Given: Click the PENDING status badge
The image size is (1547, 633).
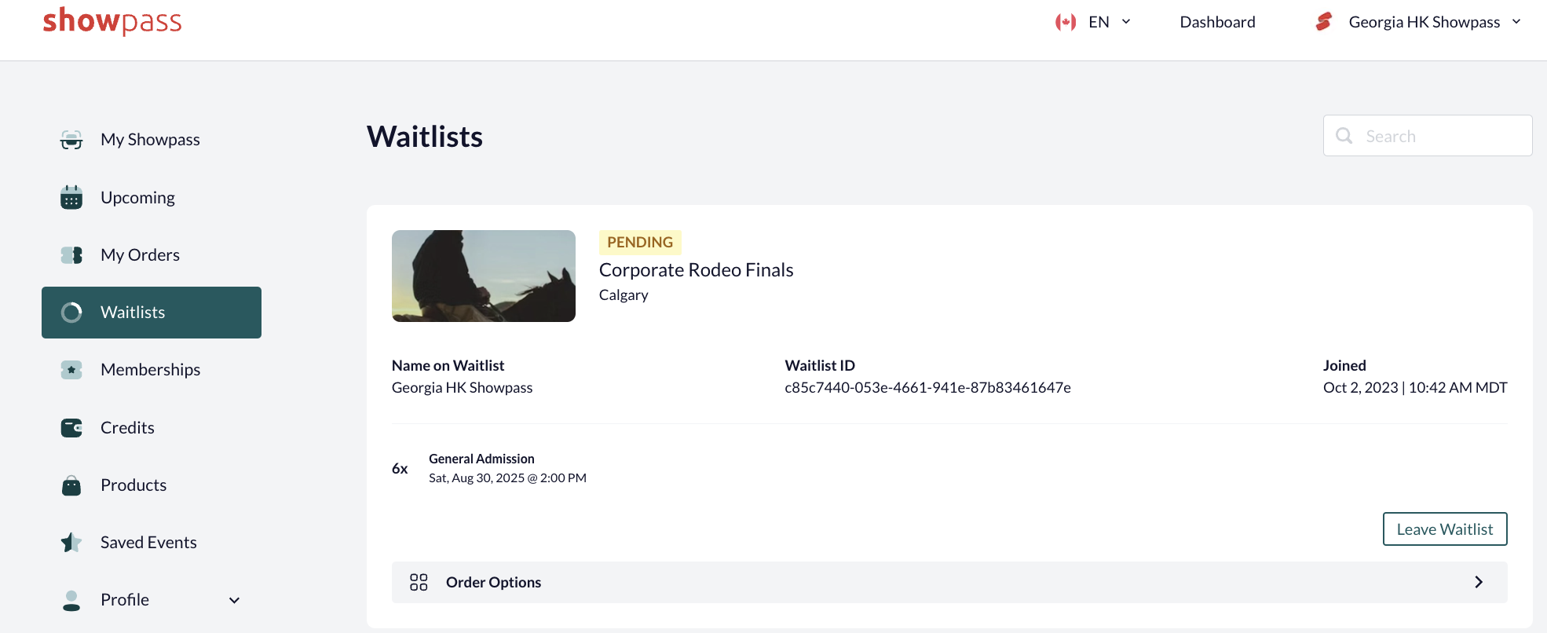Looking at the screenshot, I should click(640, 242).
